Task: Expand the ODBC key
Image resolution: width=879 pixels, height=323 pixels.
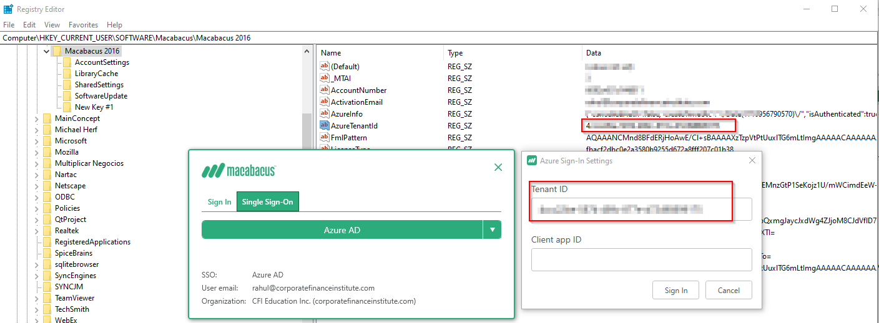Action: tap(37, 197)
